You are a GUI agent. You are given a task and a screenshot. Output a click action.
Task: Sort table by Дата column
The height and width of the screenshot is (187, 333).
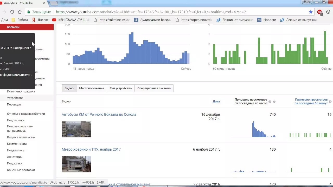coord(216,102)
